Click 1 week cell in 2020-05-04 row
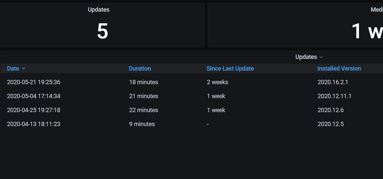Viewport: 383px width, 179px height. tap(216, 96)
